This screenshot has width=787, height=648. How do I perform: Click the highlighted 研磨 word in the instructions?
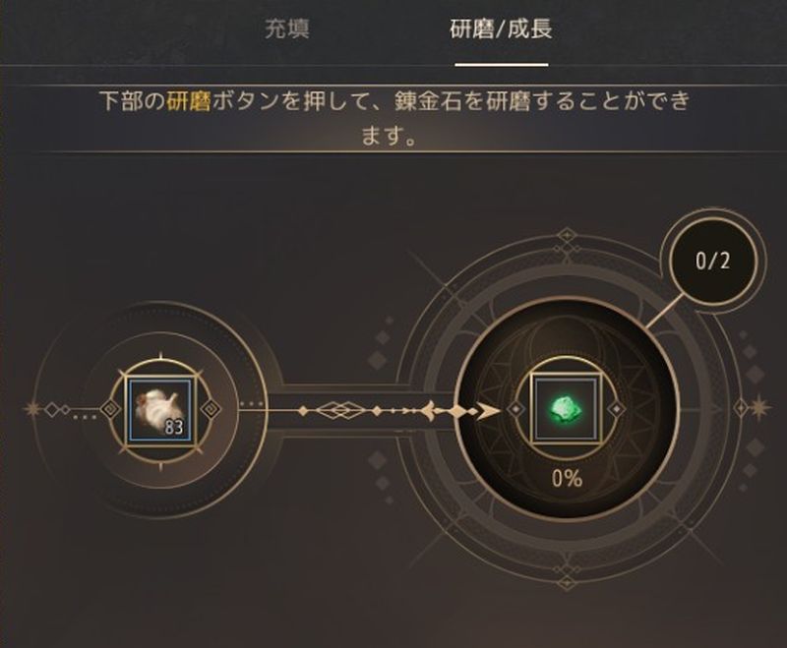click(x=188, y=101)
